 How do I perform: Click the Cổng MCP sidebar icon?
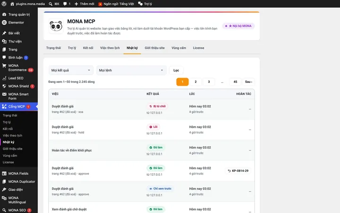[x=4, y=106]
